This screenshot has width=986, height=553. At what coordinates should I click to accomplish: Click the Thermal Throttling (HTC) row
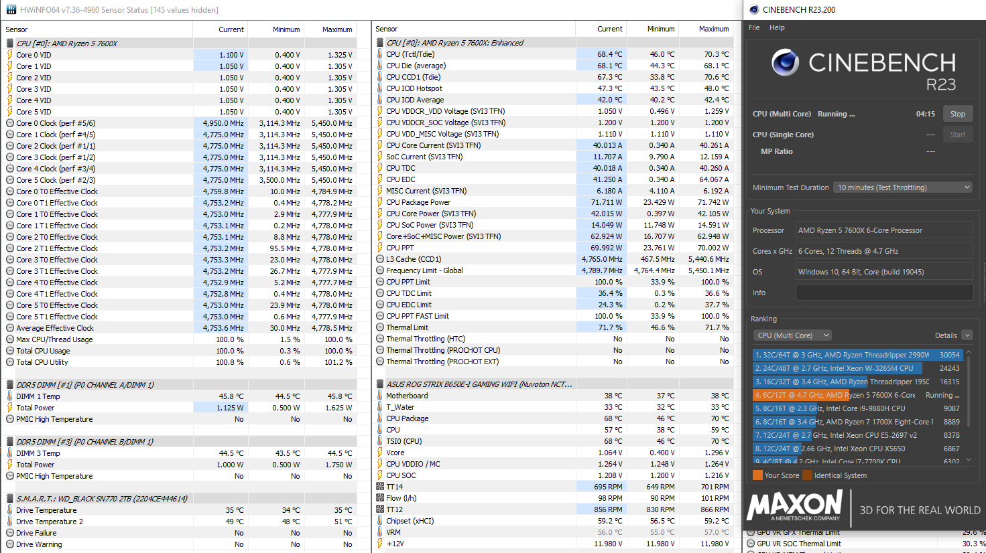click(x=554, y=339)
